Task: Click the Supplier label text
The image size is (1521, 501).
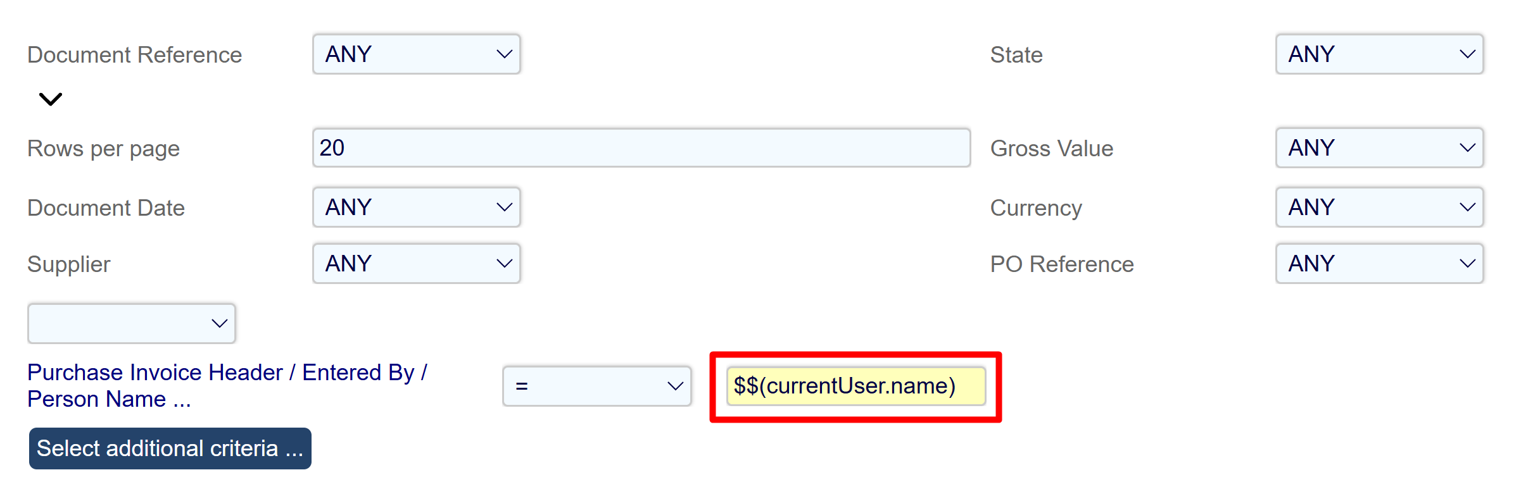Action: tap(68, 264)
